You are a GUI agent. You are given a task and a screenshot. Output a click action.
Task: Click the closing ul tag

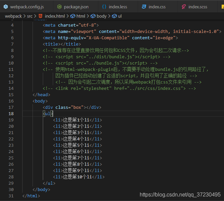pos(49,183)
